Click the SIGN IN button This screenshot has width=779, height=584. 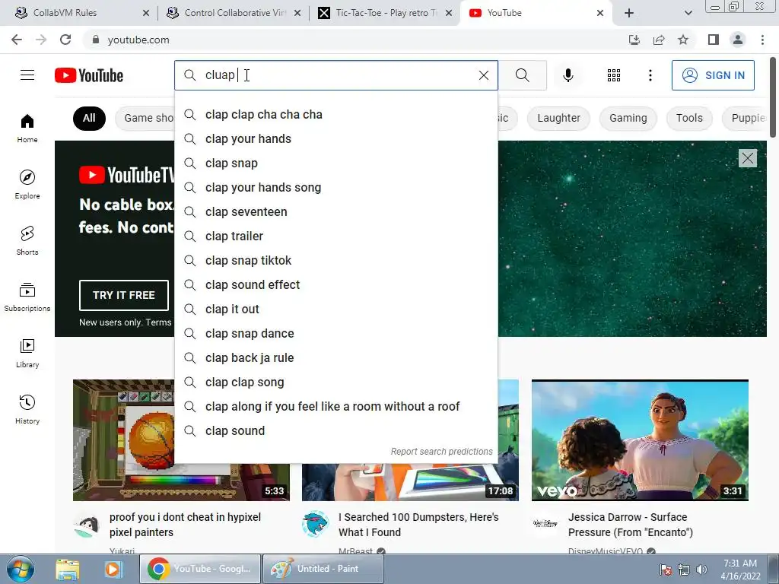[x=713, y=75]
